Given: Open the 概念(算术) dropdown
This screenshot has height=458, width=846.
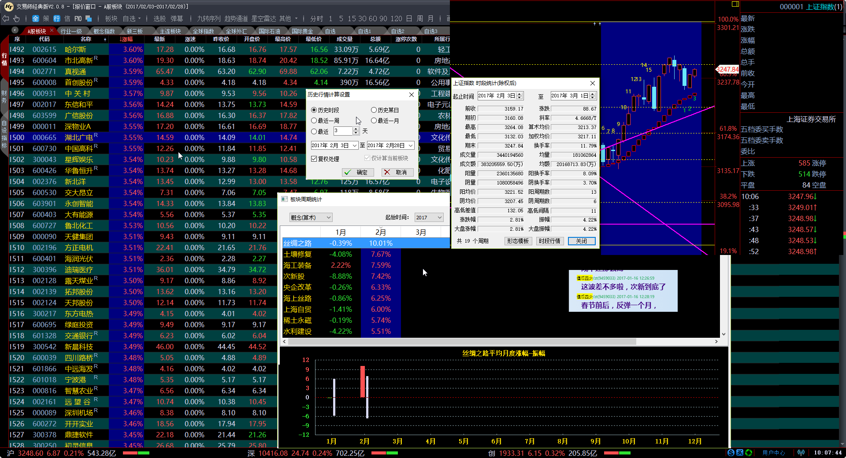Looking at the screenshot, I should pos(311,218).
